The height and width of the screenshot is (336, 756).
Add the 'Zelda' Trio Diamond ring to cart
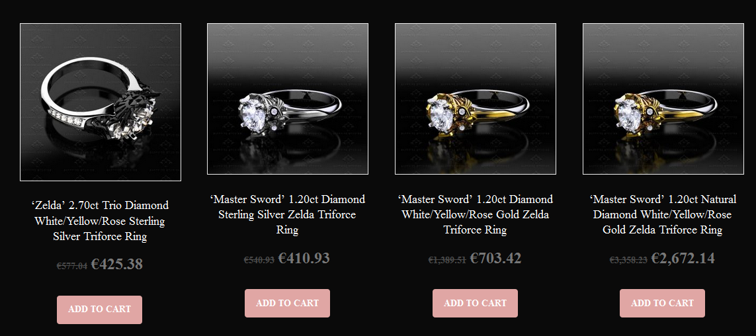tap(99, 310)
